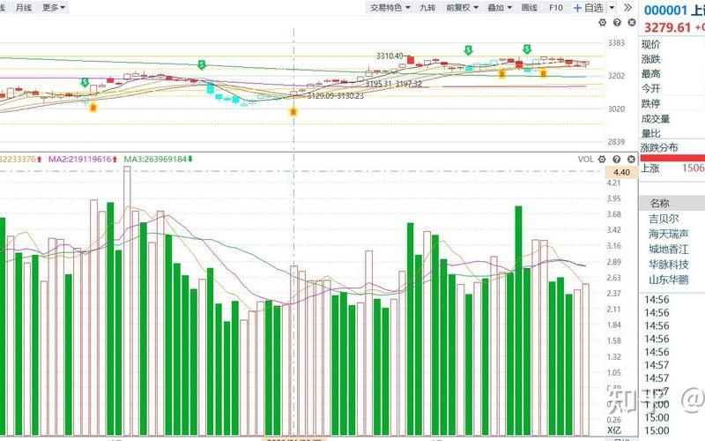Screen dimensions: 705x441
Task: Click double-arrow expand toolbar icon
Action: (627, 8)
